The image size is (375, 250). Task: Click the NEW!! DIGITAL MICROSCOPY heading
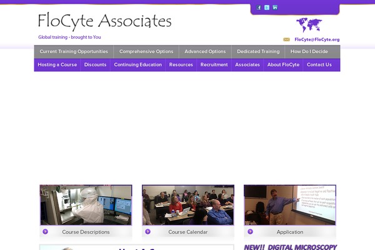tap(291, 247)
